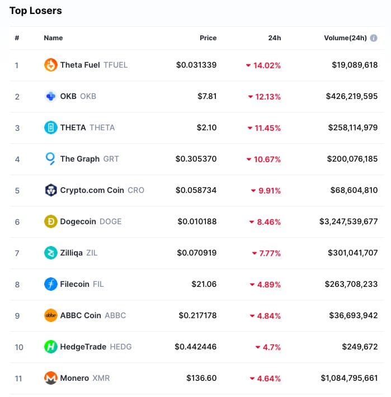
Task: Click the ABBC Coin logo
Action: [x=51, y=315]
